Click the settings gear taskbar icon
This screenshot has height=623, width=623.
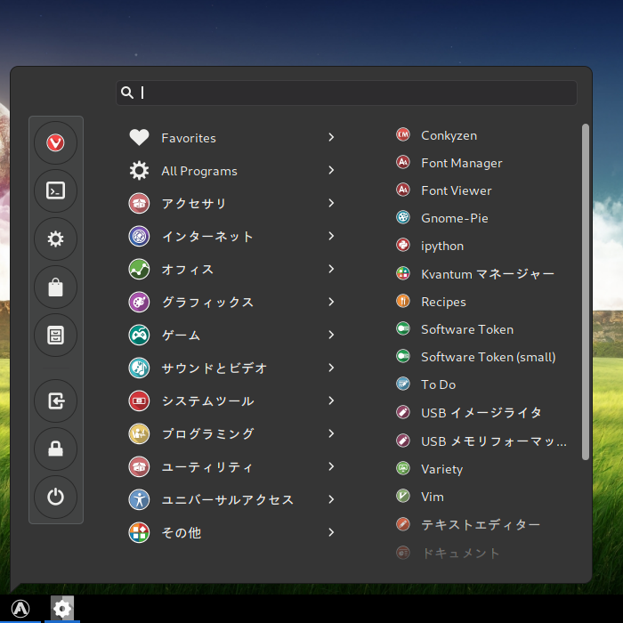[62, 608]
